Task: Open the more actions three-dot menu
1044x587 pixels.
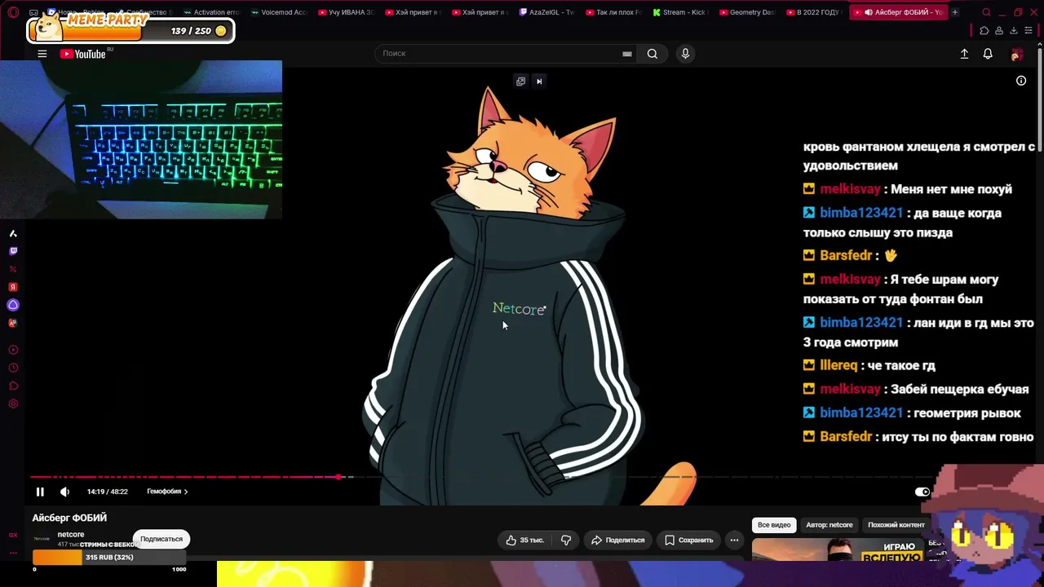Action: [x=734, y=540]
